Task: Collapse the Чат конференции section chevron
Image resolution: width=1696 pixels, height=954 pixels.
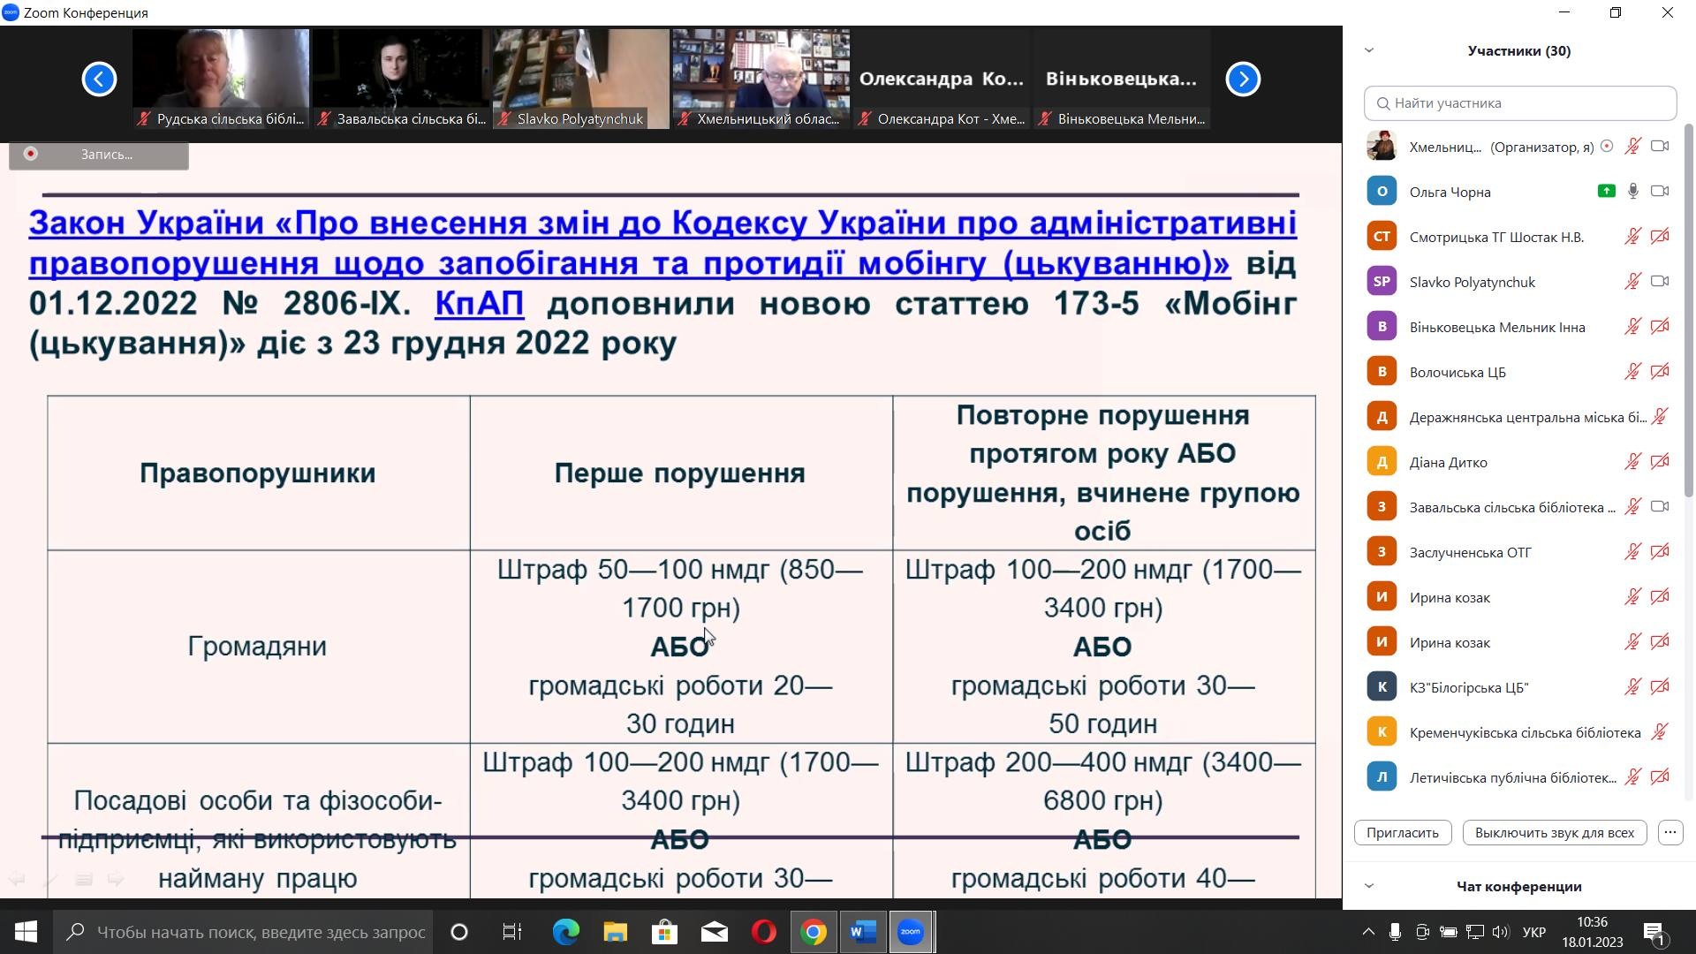Action: coord(1369,886)
